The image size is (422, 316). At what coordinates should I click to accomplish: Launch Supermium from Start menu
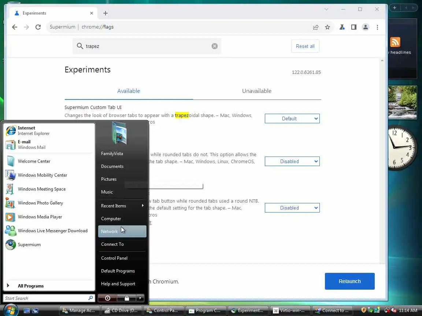point(49,245)
